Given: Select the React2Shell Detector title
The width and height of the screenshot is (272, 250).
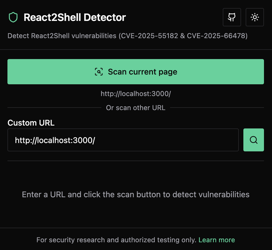Looking at the screenshot, I should [x=75, y=17].
